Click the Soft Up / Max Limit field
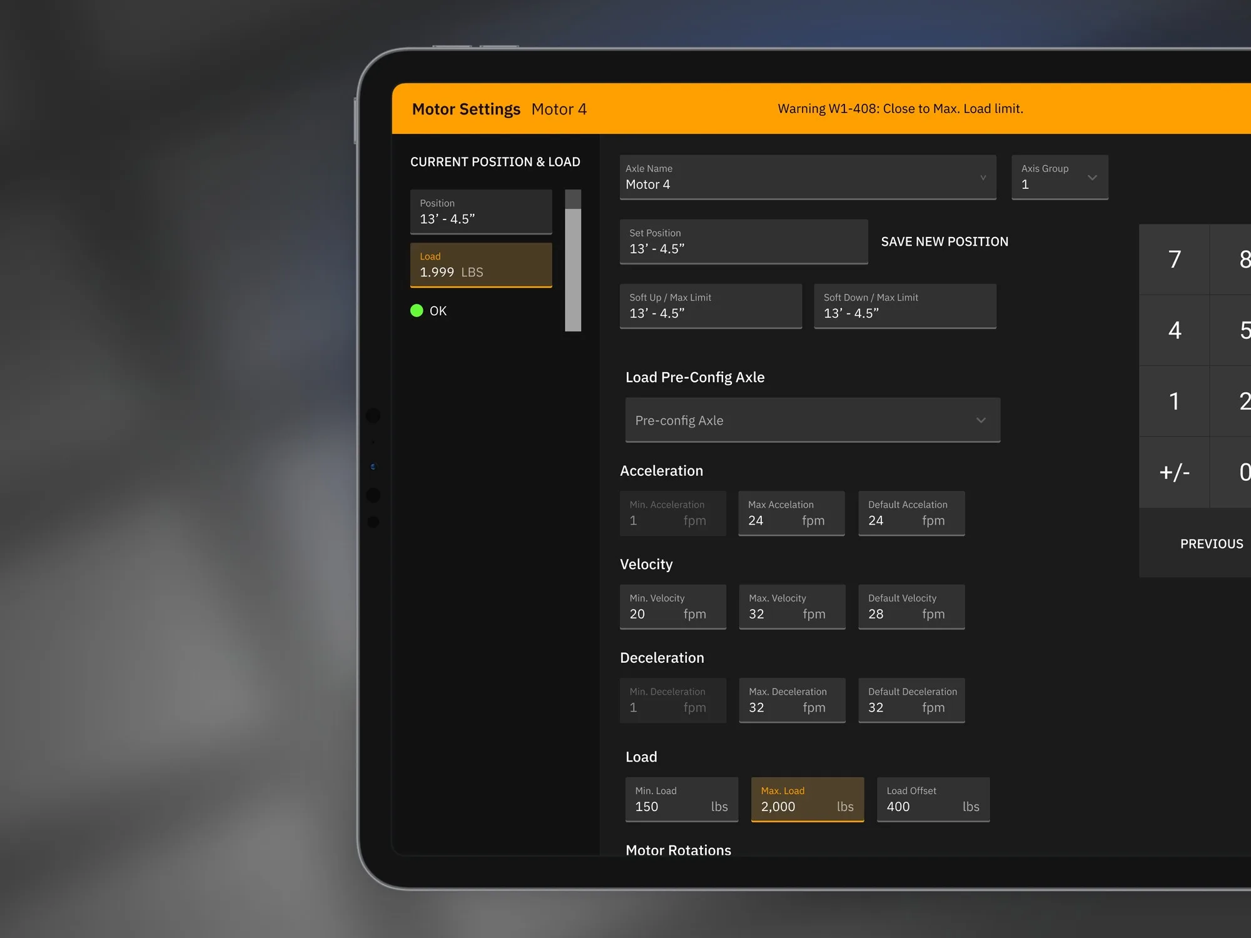Viewport: 1251px width, 938px height. pyautogui.click(x=711, y=306)
